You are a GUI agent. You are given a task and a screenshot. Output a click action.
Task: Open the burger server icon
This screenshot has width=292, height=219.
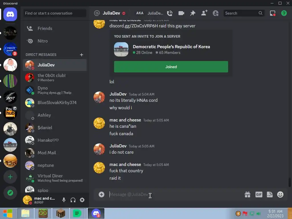point(10,161)
